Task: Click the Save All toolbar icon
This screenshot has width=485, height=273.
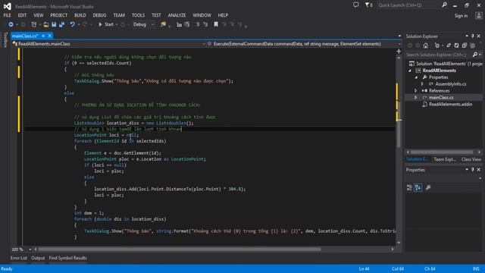Action: (x=62, y=24)
